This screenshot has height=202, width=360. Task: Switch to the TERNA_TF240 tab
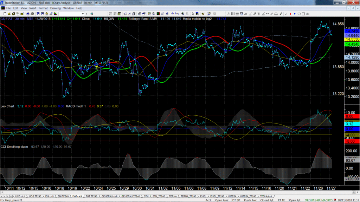pyautogui.click(x=188, y=196)
